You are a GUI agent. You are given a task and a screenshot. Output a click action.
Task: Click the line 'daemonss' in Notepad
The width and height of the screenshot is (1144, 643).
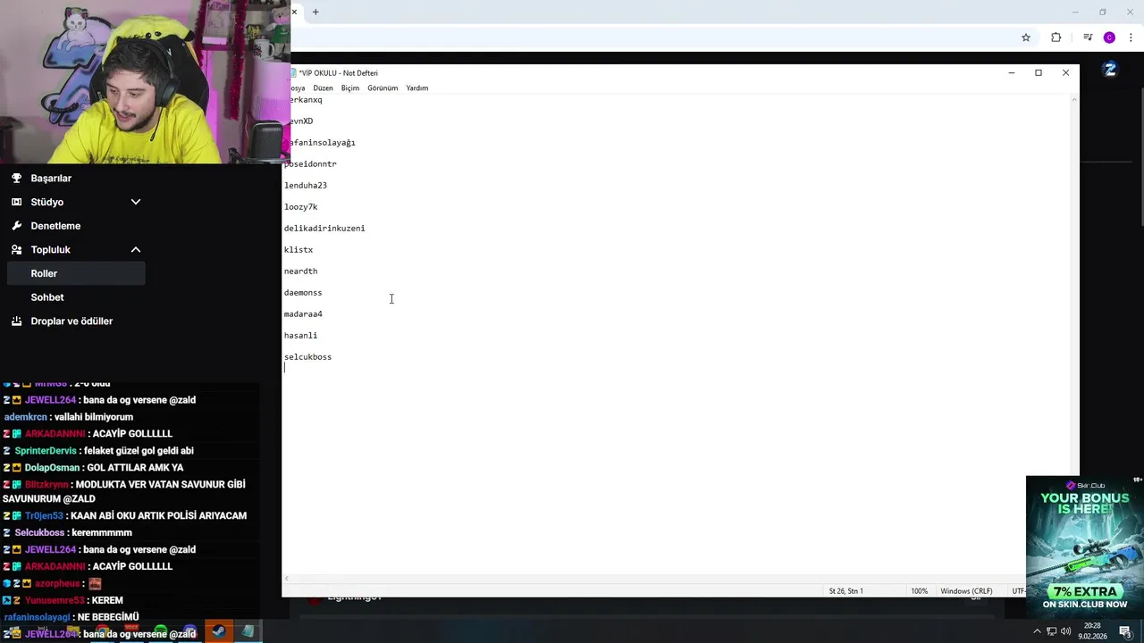[x=303, y=293]
